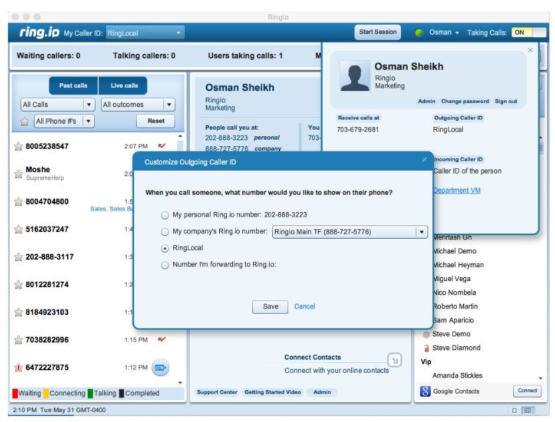Image resolution: width=555 pixels, height=422 pixels.
Task: Click down arrow of call list scrollbar
Action: [180, 383]
